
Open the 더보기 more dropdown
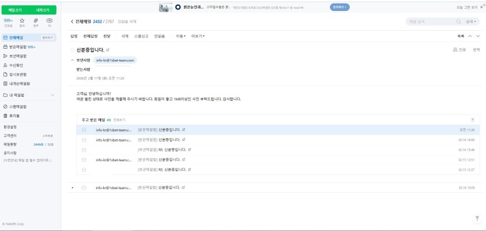(x=198, y=36)
